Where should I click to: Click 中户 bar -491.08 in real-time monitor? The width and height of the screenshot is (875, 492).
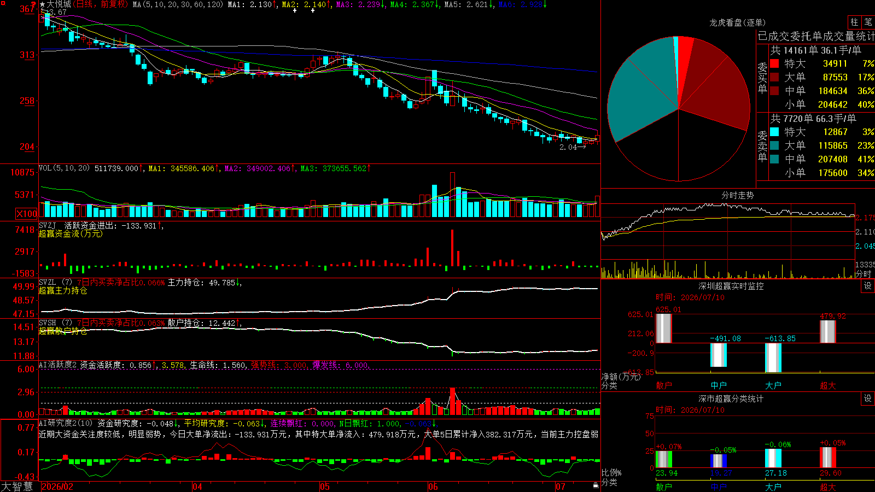[719, 355]
